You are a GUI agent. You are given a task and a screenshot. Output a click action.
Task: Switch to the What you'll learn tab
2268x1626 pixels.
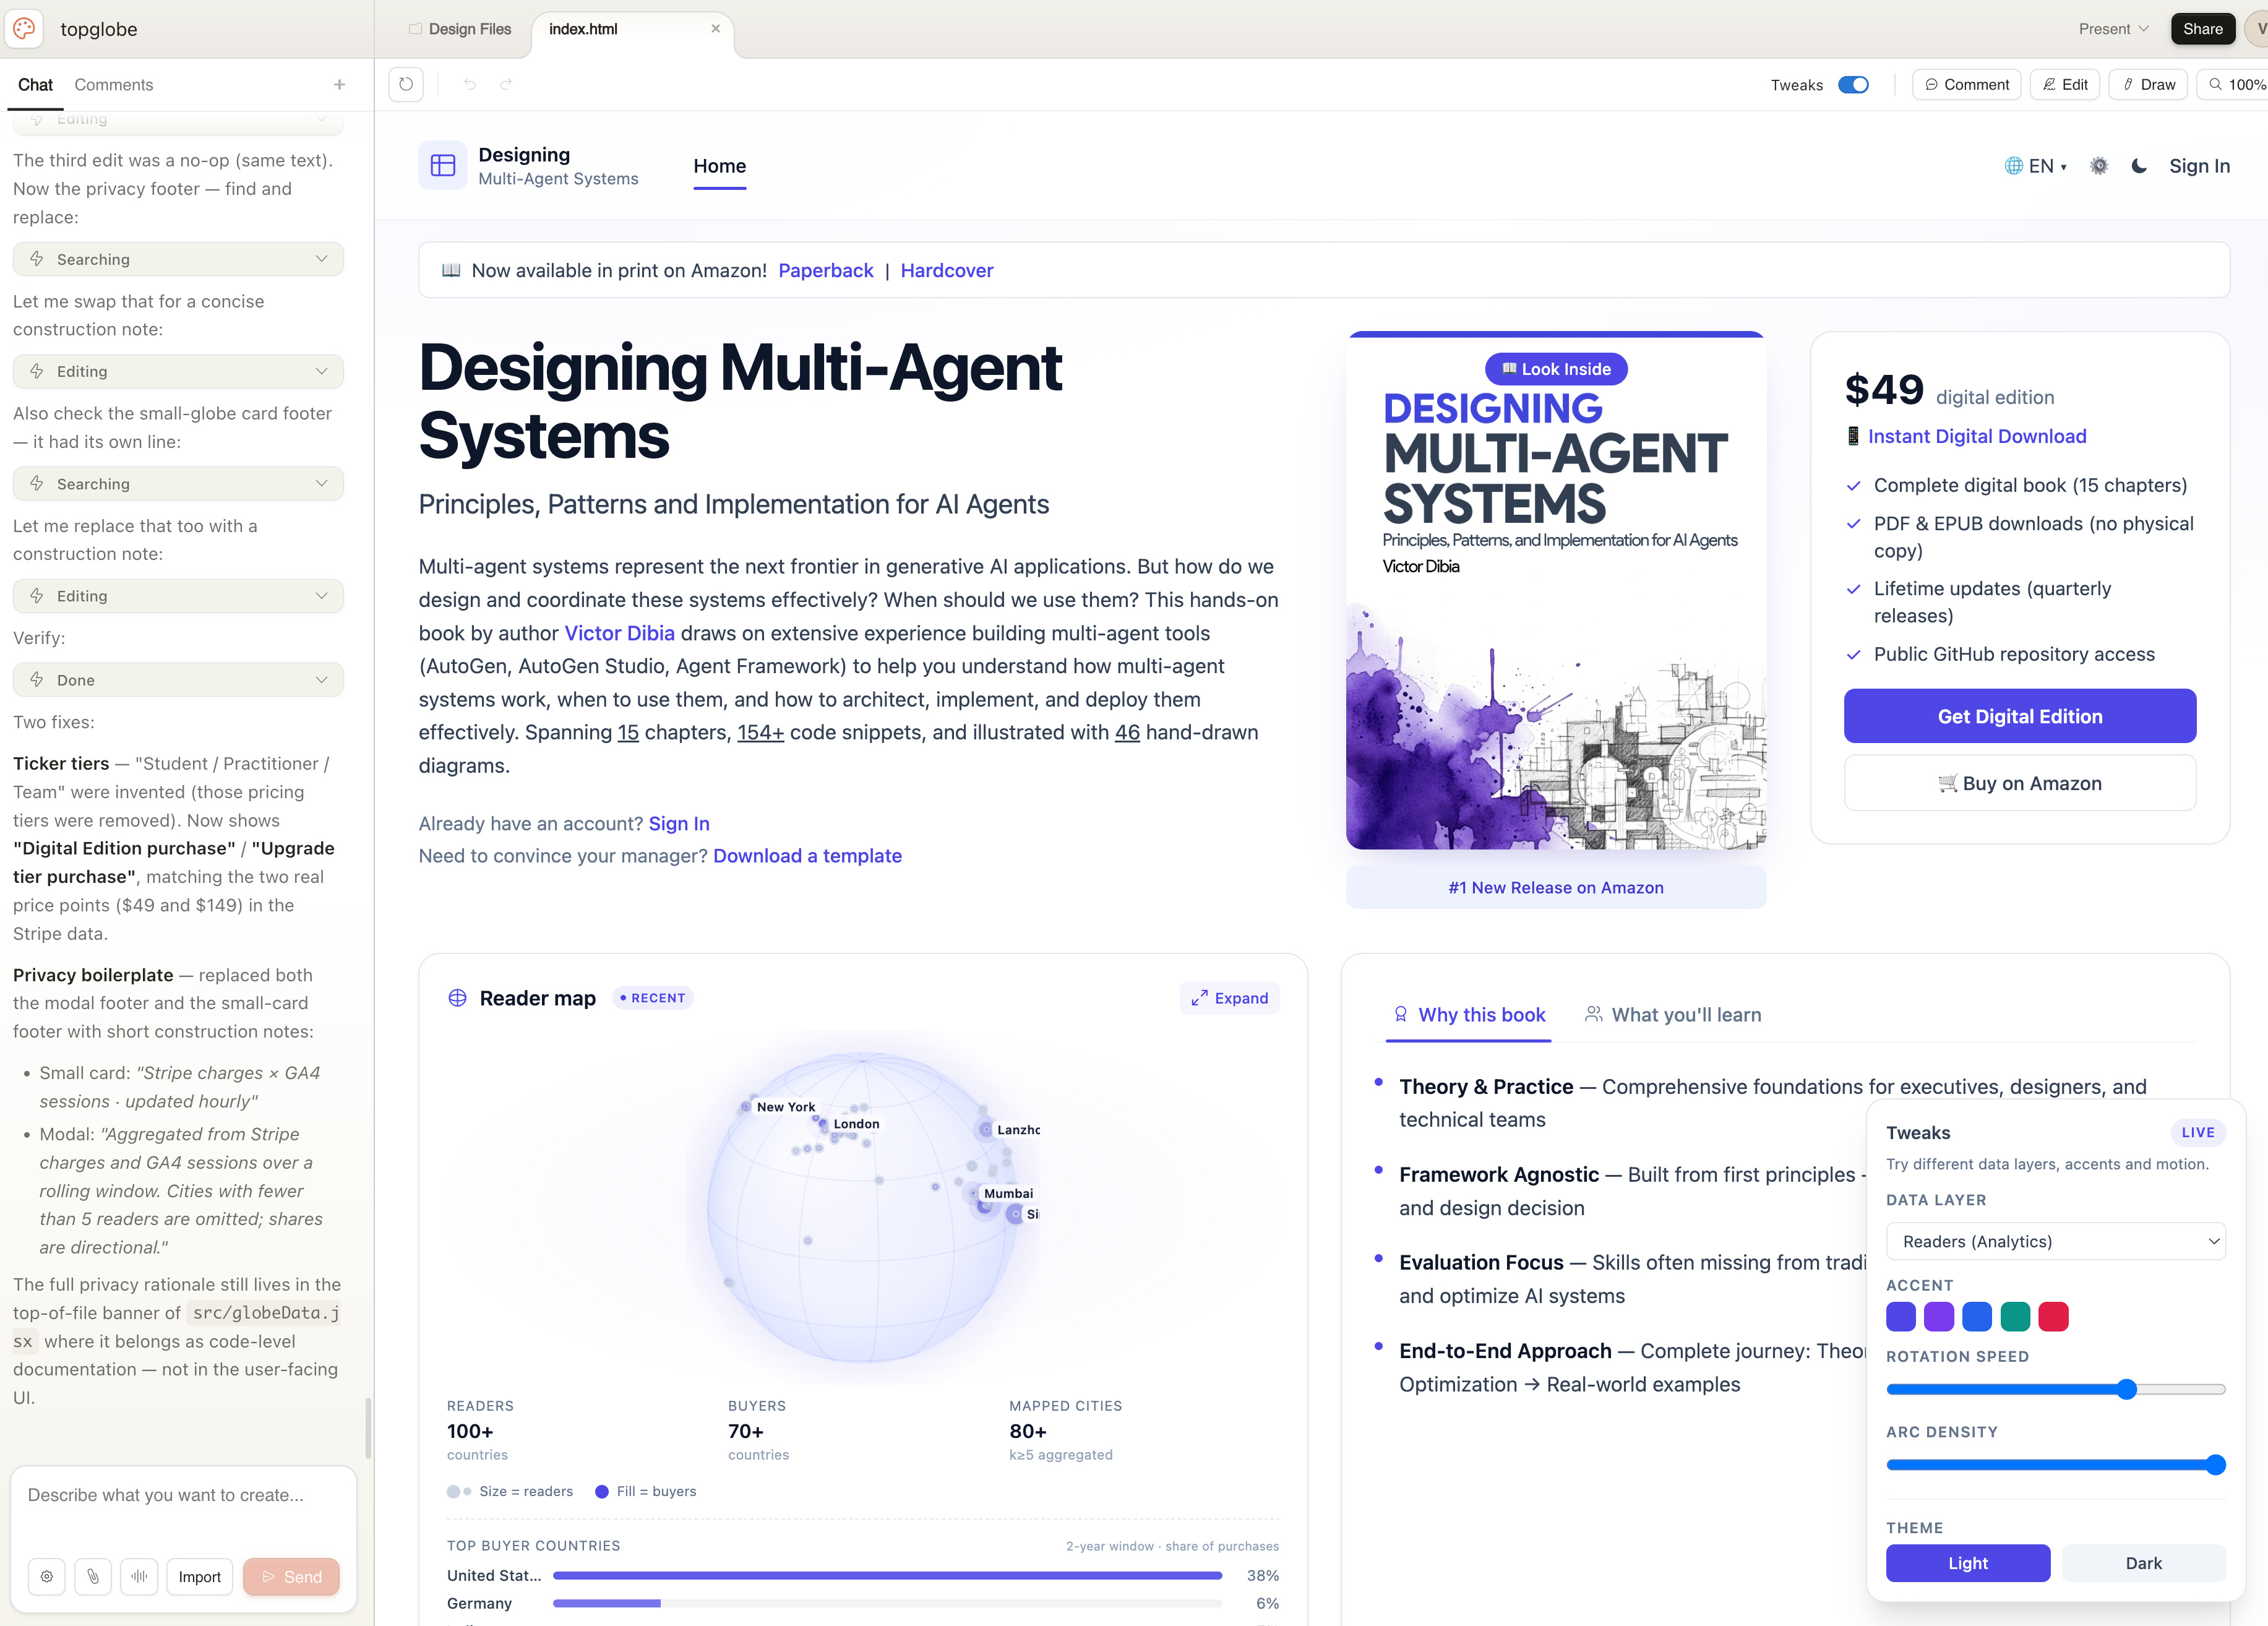coord(1673,1015)
